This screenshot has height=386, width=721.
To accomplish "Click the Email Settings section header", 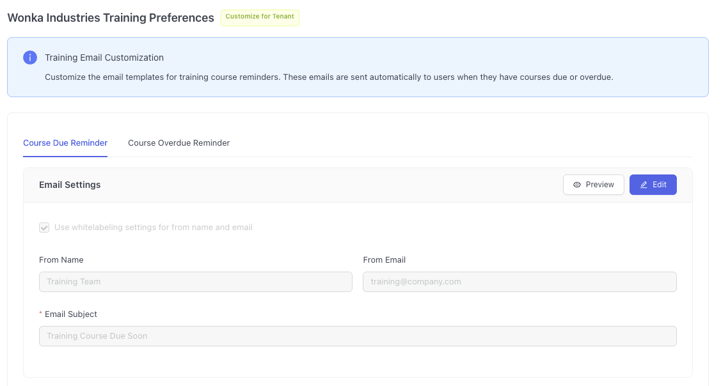I will 70,185.
